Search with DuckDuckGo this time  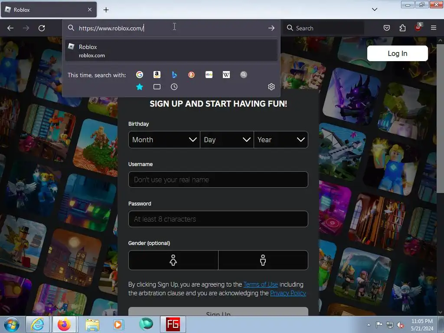pos(191,75)
